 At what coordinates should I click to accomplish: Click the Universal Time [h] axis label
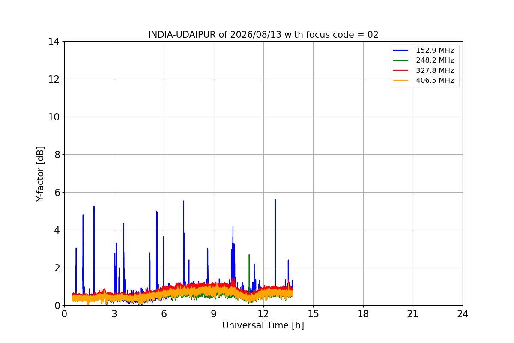pos(263,325)
